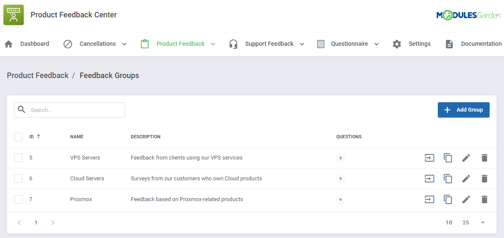Click the questions count badge for Proxmox
504x238 pixels.
[340, 199]
